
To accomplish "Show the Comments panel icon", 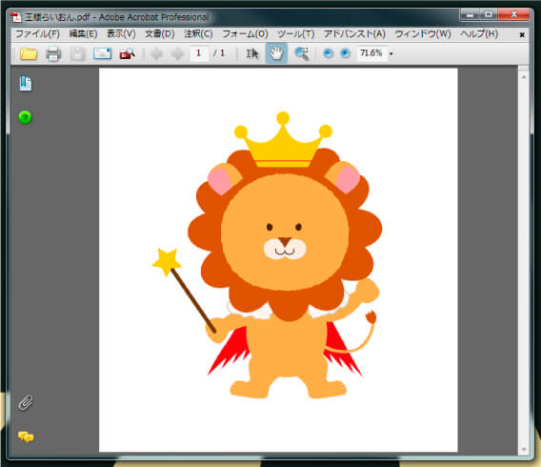I will tap(26, 437).
